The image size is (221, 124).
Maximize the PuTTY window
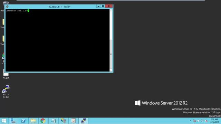tap(103, 6)
